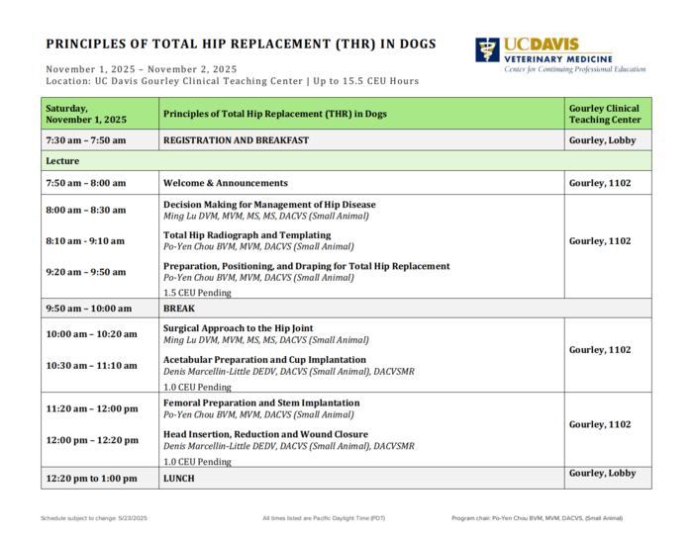The image size is (693, 535).
Task: Select the '9:50 am – 10:00 am' time cell
Action: point(100,309)
